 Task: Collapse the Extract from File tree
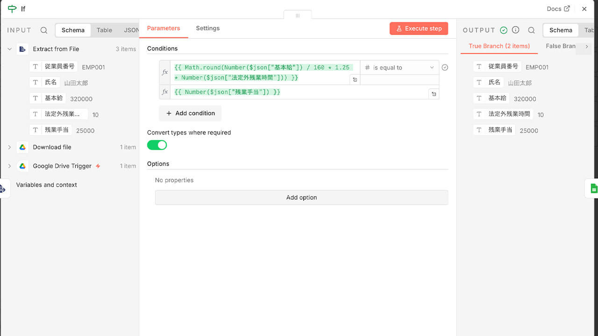(9, 49)
